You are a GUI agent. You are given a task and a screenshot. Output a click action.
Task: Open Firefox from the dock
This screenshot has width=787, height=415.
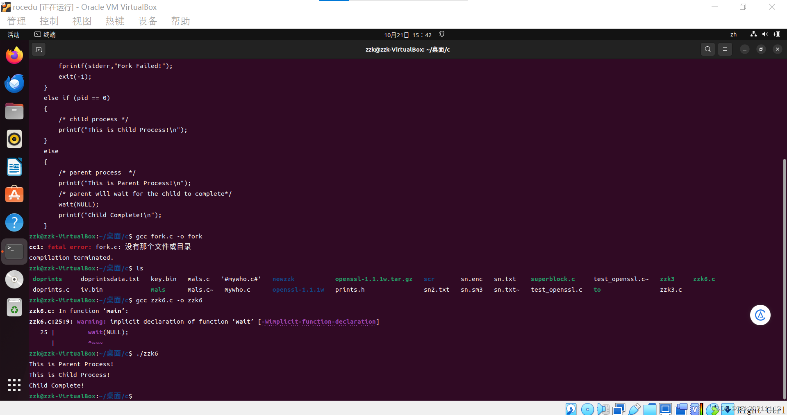(14, 55)
